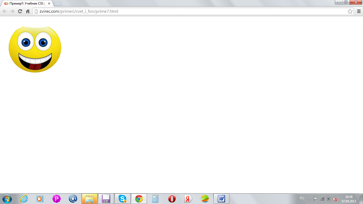
Task: Open the Windows Explorer folder in the taskbar
Action: [x=90, y=199]
